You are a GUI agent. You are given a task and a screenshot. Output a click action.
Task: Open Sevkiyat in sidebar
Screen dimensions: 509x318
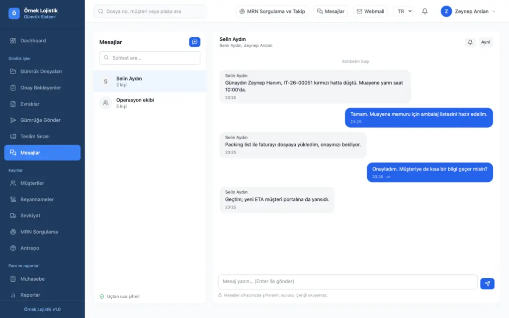[x=42, y=216]
